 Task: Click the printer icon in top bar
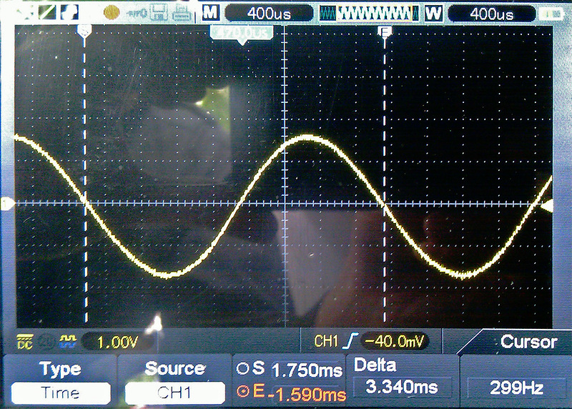click(182, 12)
